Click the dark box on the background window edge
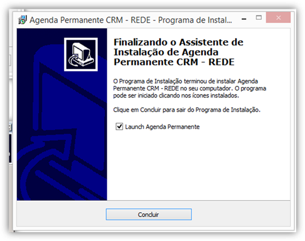This screenshot has width=305, height=241. tap(10, 149)
